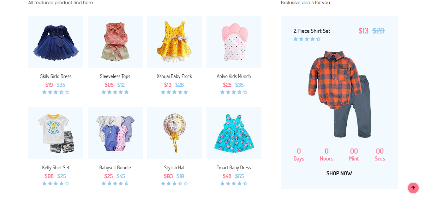The height and width of the screenshot is (206, 425).
Task: Click the SHOP NOW link
Action: pyautogui.click(x=339, y=173)
